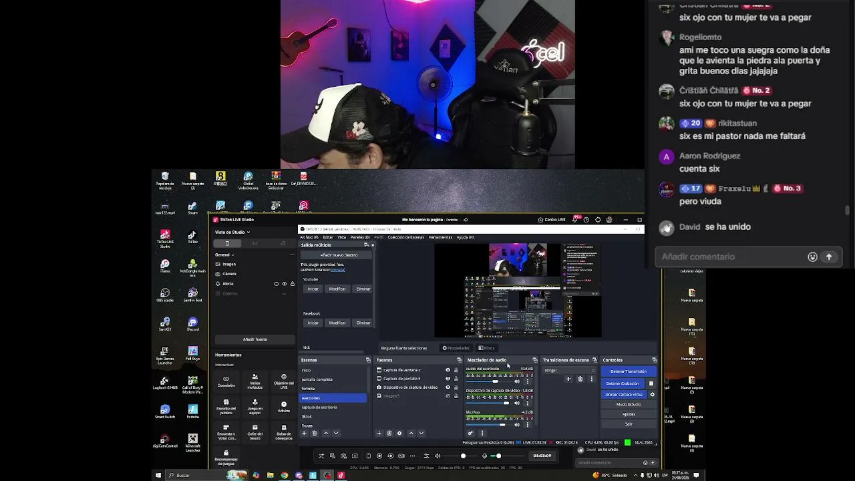Click the OBS Studio desktop shortcut
The width and height of the screenshot is (855, 481).
pos(165,295)
